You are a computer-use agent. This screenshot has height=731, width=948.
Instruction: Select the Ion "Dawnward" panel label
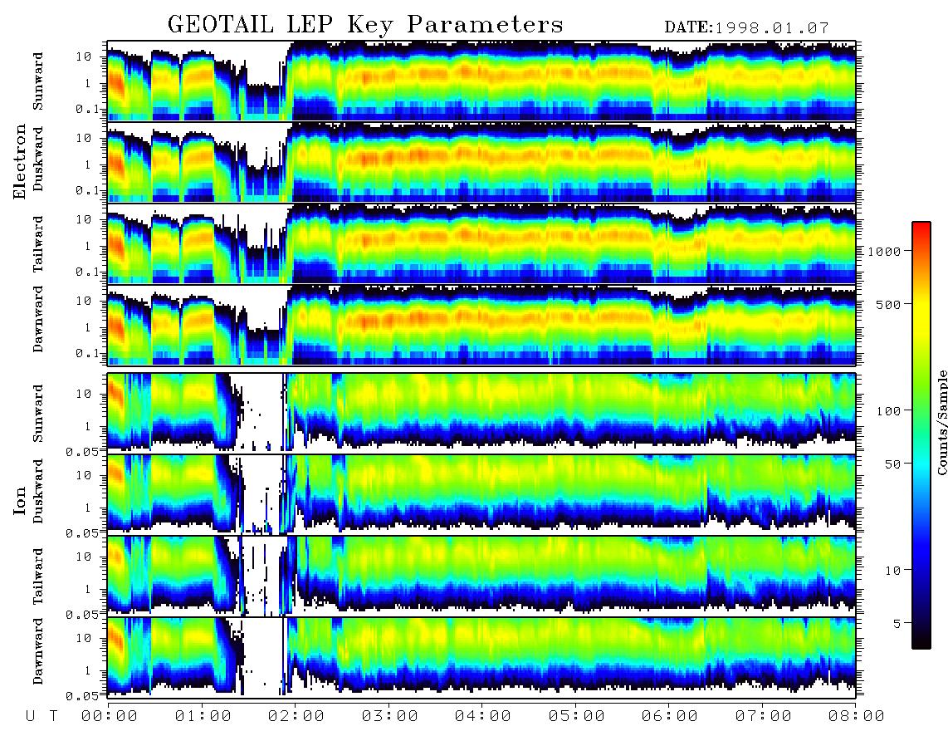38,651
